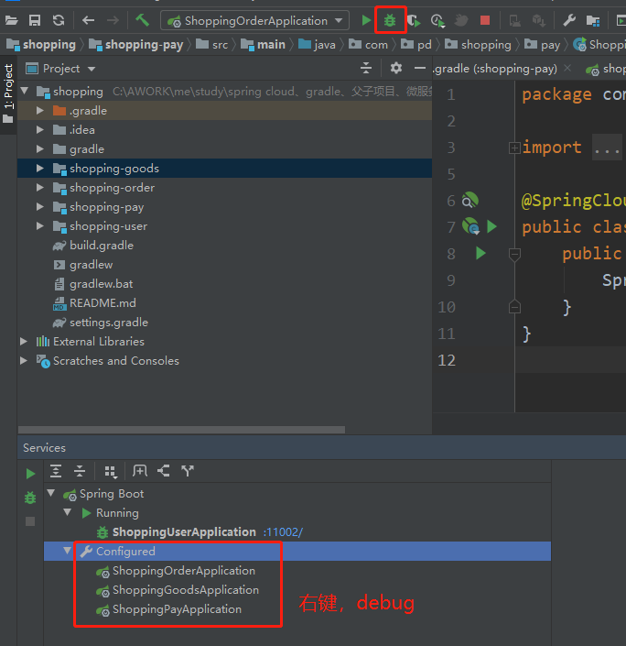Fold the main method at line 8
The image size is (626, 646).
pyautogui.click(x=514, y=254)
